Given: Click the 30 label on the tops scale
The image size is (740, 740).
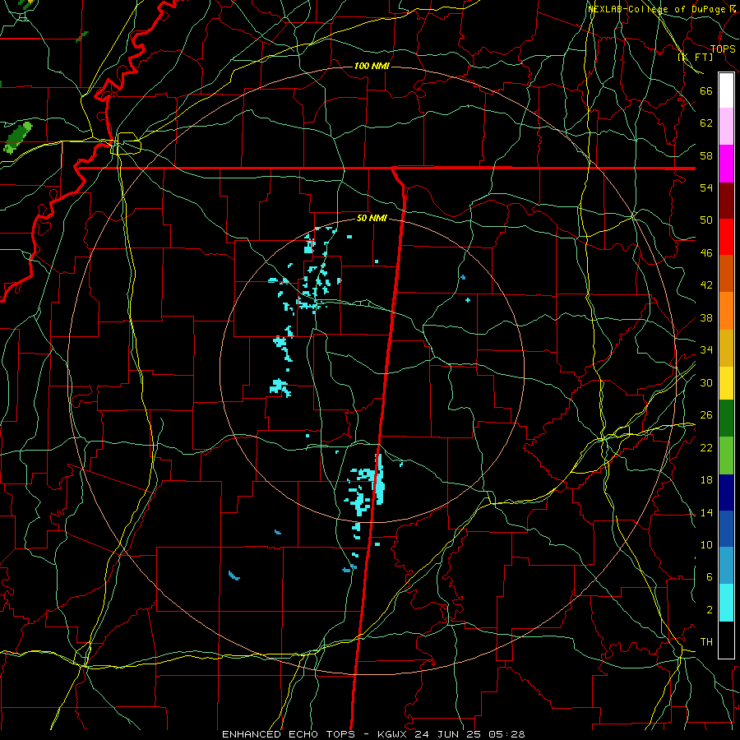Looking at the screenshot, I should pyautogui.click(x=706, y=382).
